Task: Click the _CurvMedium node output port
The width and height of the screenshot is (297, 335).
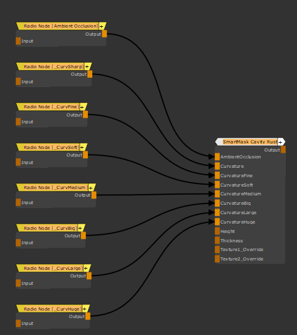Action: (x=94, y=195)
